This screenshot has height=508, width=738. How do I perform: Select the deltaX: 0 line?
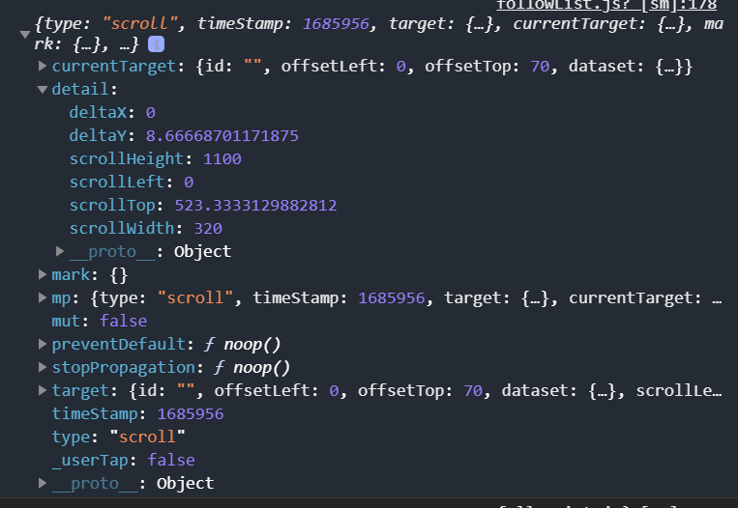click(112, 112)
